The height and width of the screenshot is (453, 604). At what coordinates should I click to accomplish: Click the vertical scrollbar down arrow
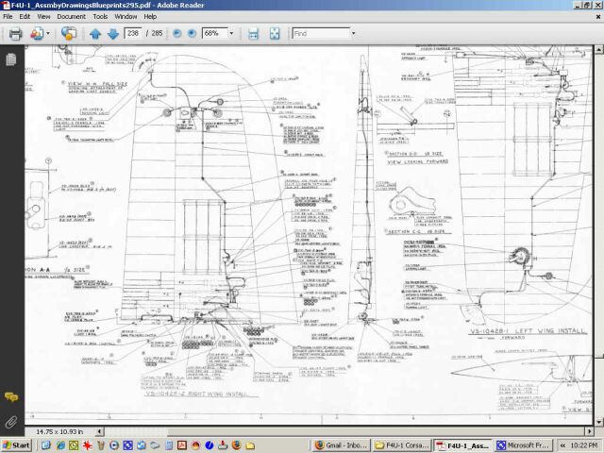tap(598, 421)
